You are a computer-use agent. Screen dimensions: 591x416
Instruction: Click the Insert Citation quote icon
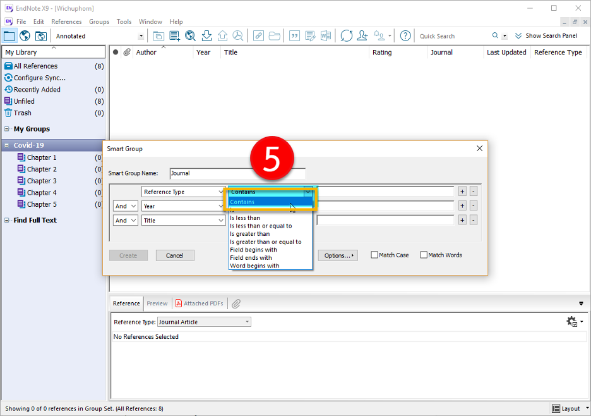pos(294,36)
